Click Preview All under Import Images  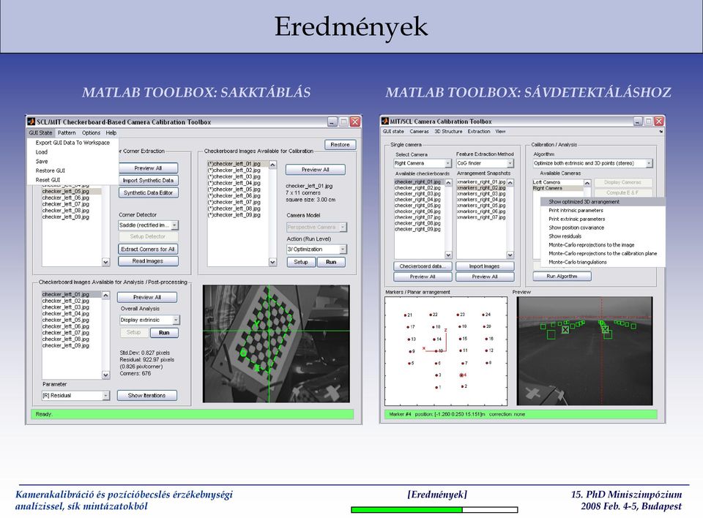click(x=485, y=277)
